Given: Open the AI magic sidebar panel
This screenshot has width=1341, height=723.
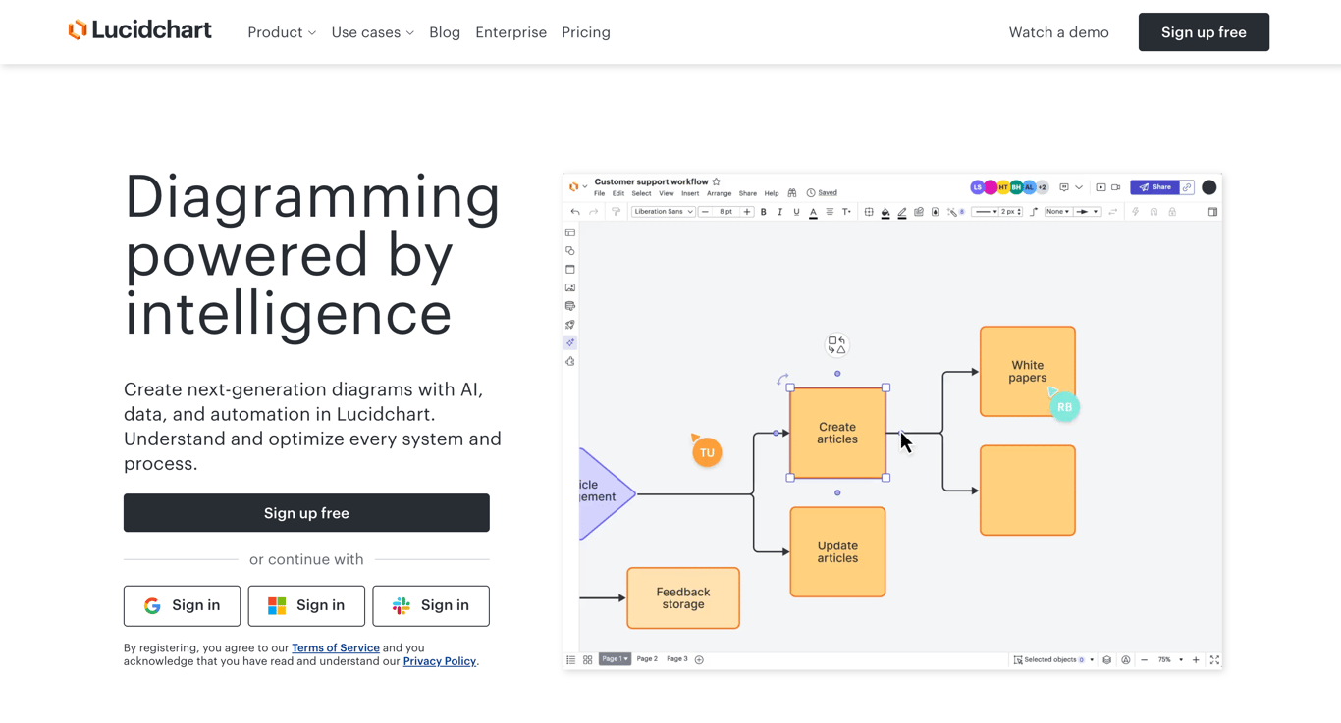Looking at the screenshot, I should pyautogui.click(x=570, y=342).
